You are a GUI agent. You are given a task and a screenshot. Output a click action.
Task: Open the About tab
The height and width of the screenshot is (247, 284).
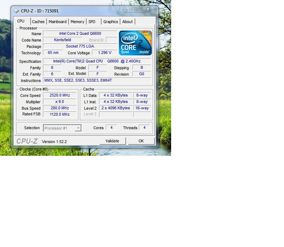(x=127, y=22)
